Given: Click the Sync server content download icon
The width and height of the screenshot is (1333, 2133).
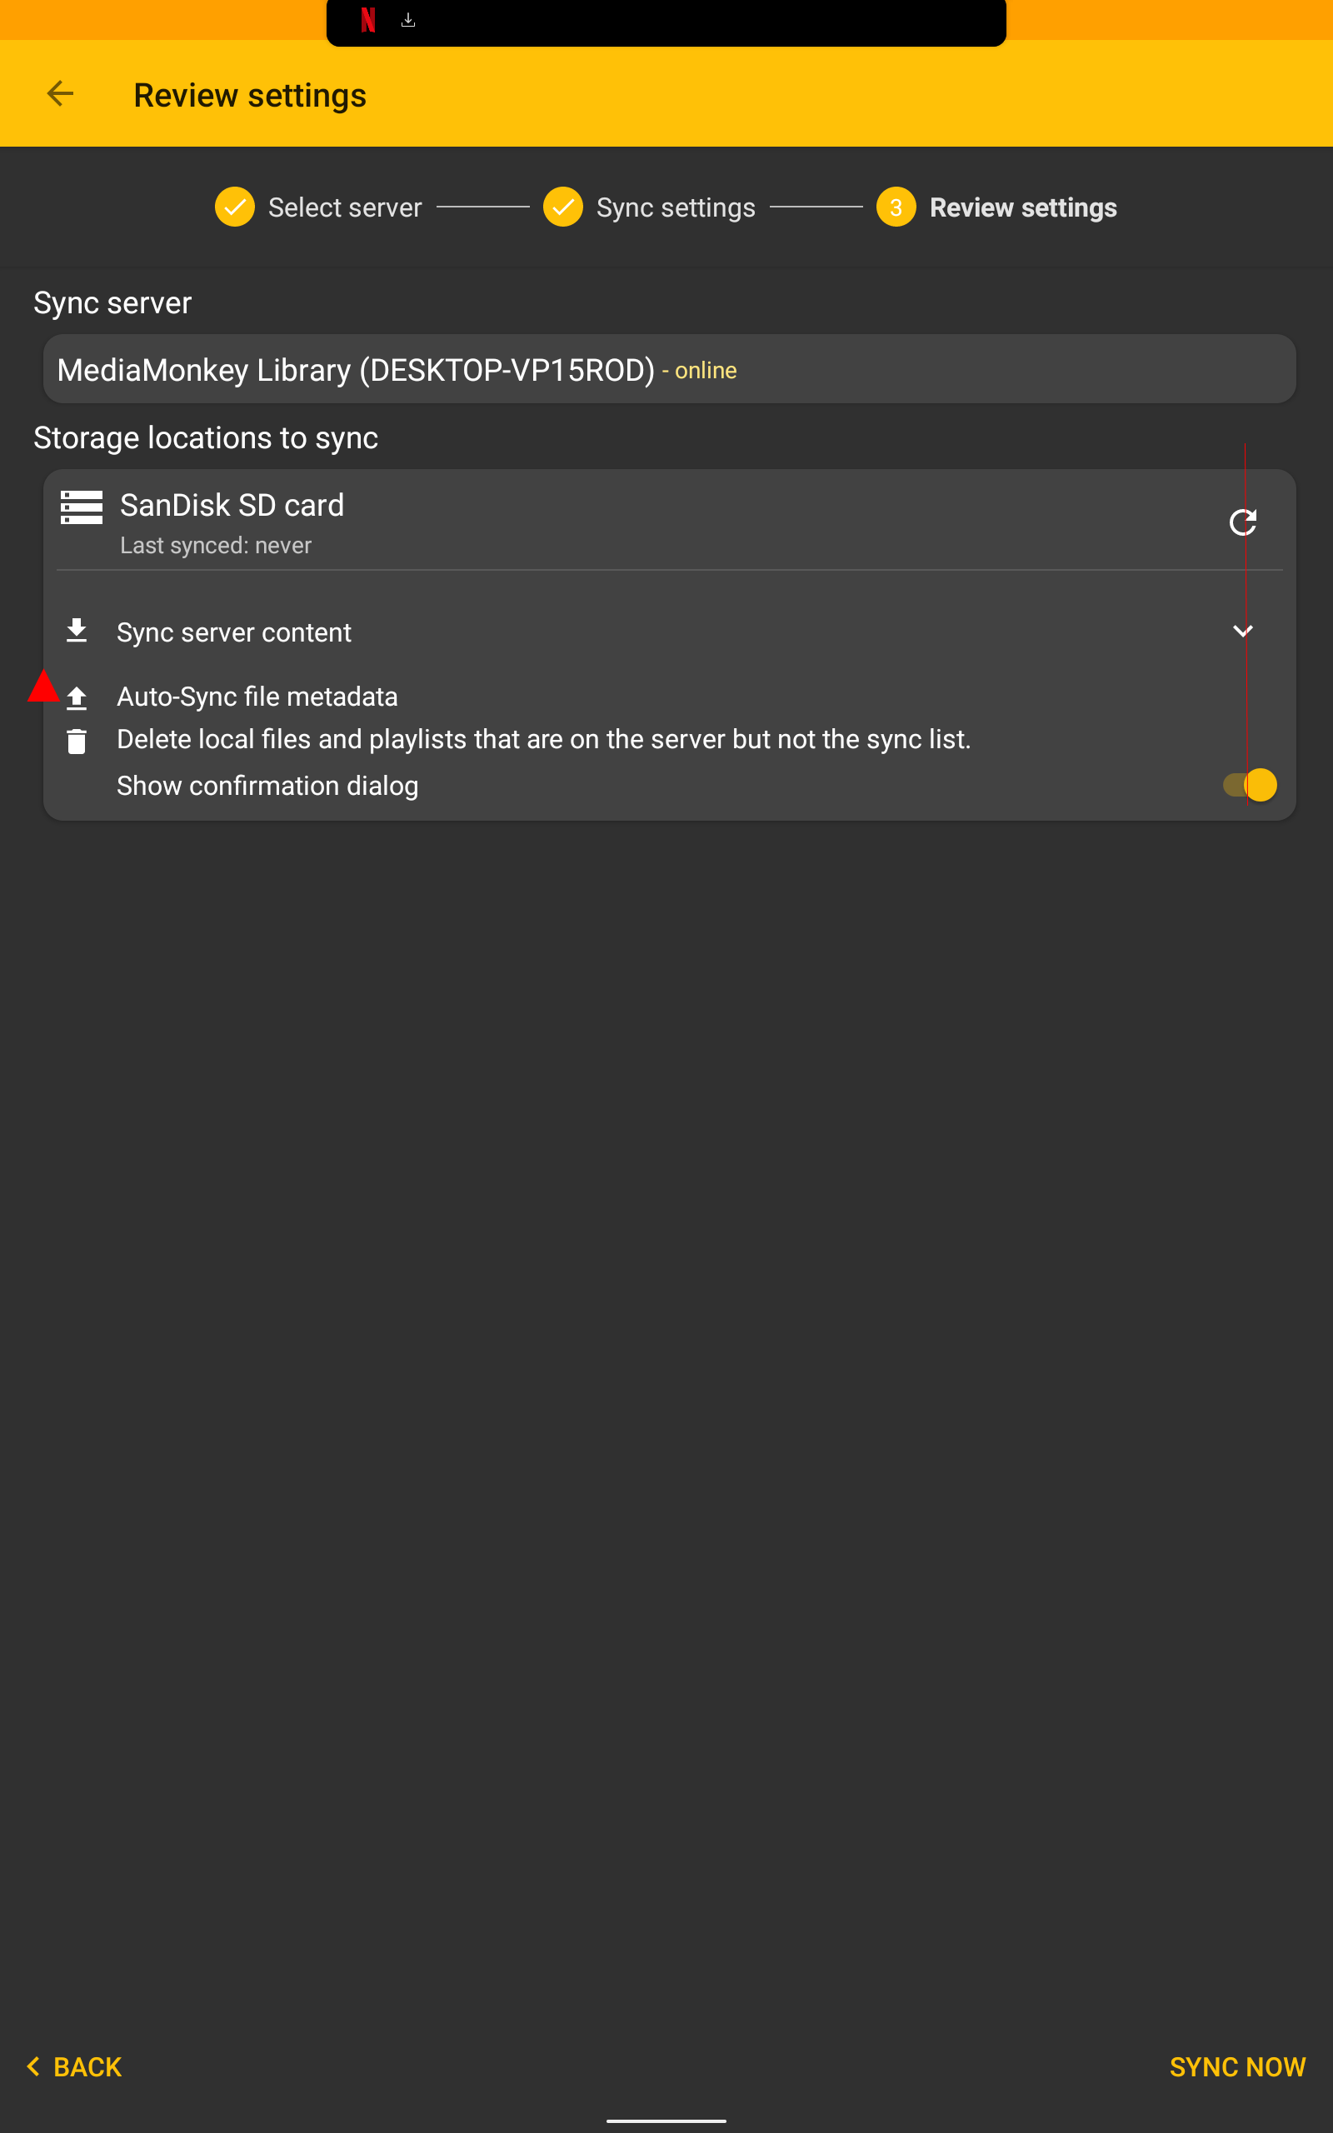Looking at the screenshot, I should [x=77, y=631].
